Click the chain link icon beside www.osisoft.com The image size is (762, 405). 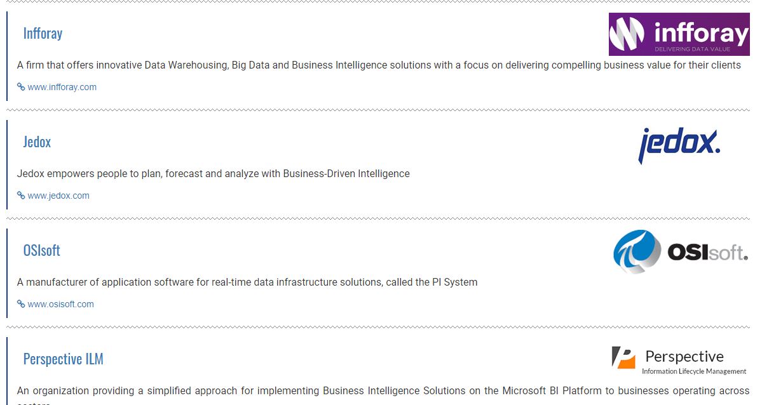(x=21, y=304)
